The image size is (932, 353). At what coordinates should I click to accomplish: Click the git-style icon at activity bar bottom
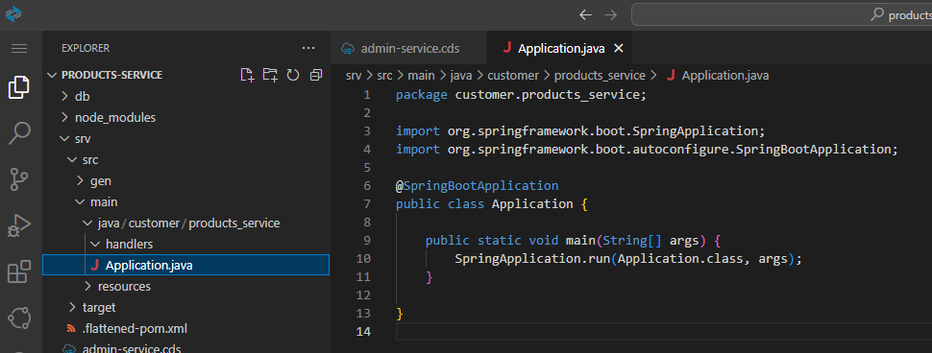[x=19, y=318]
